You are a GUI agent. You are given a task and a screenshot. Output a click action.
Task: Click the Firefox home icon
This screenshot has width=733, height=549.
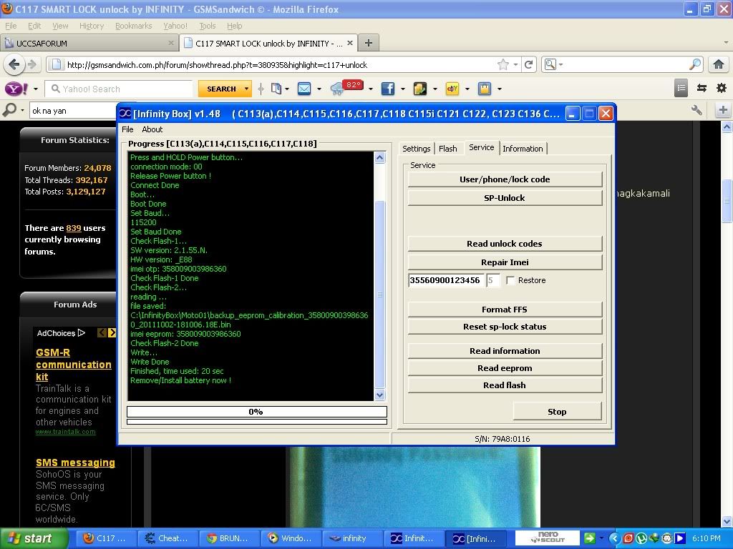[x=718, y=64]
